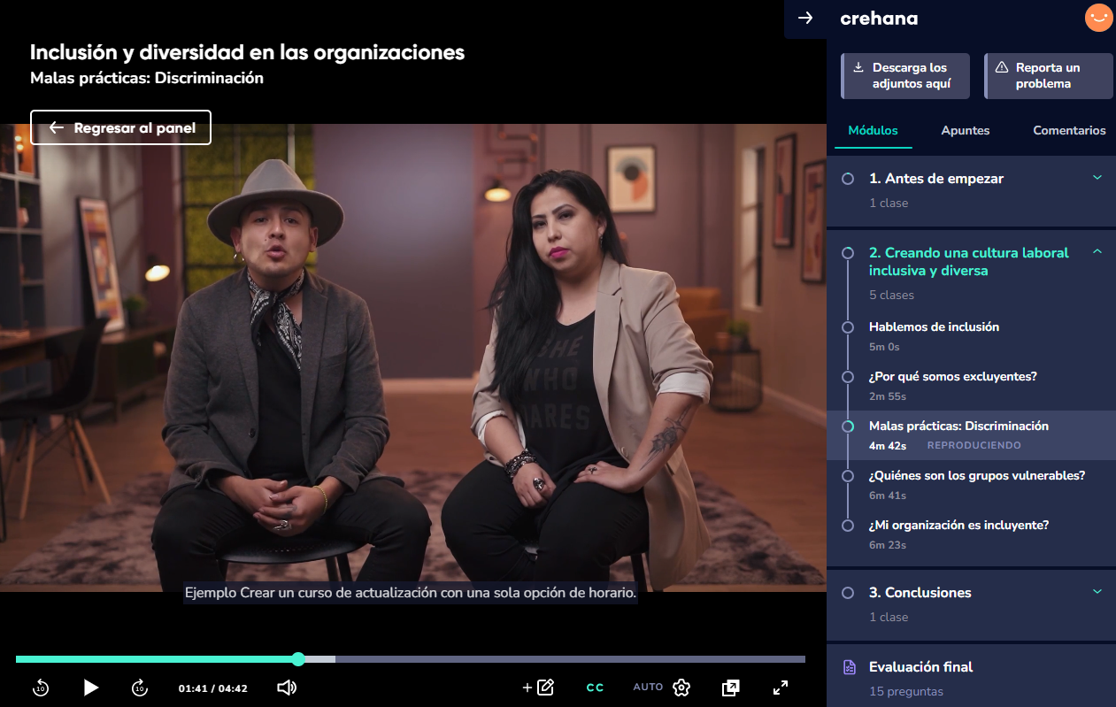Expand module '1. Antes de empezar'
This screenshot has height=707, width=1116.
(x=1098, y=178)
